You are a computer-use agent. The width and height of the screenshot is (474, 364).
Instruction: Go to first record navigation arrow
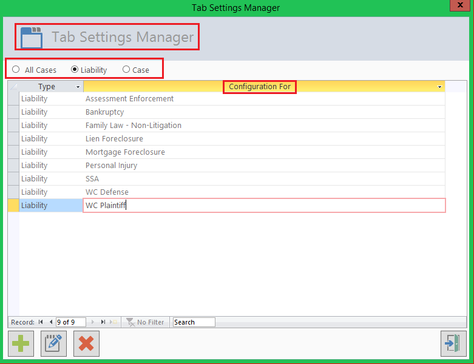(41, 322)
